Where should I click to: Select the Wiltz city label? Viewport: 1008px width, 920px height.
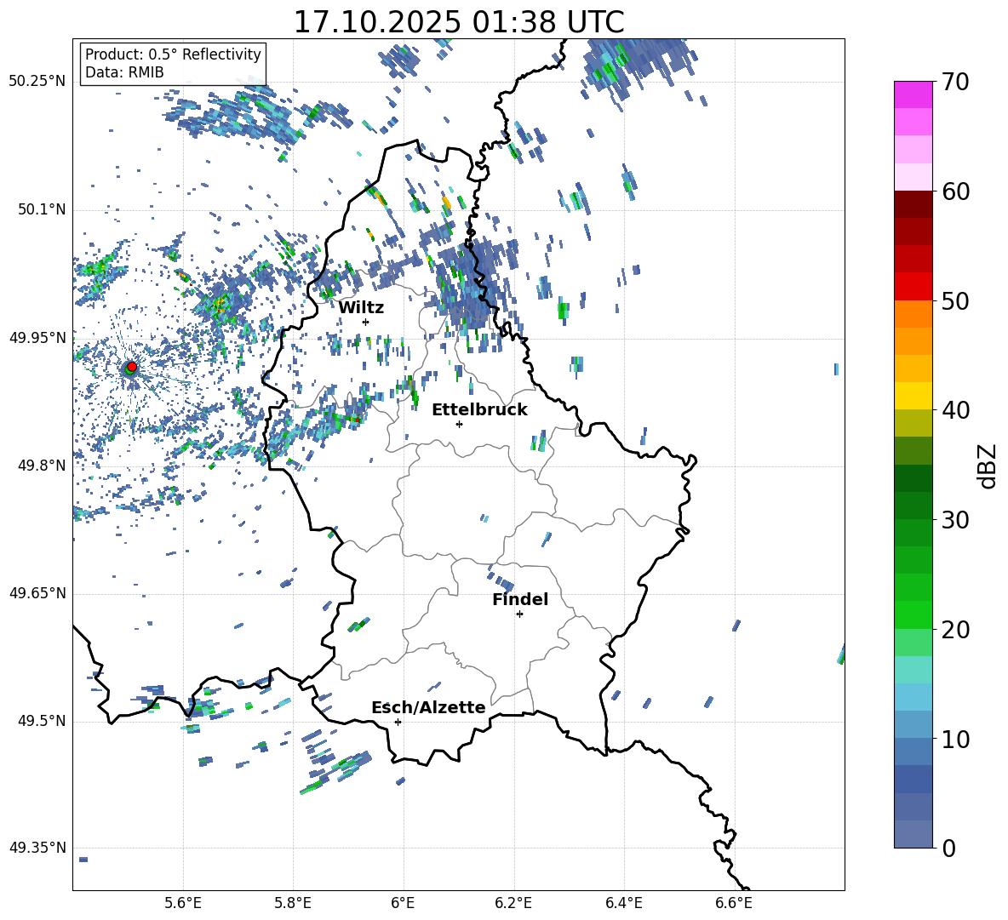(x=361, y=307)
